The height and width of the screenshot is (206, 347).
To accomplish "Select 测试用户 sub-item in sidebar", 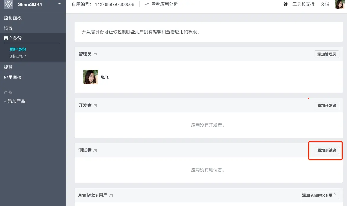I will point(18,56).
